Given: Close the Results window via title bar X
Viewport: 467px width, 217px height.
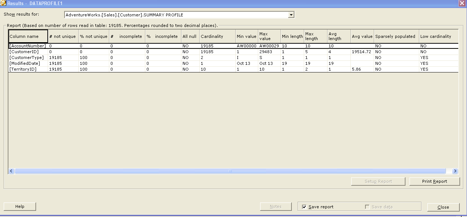Looking at the screenshot, I should (462, 3).
